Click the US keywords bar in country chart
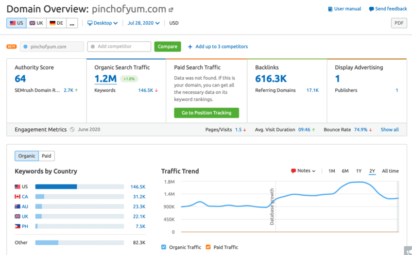 tap(80, 186)
